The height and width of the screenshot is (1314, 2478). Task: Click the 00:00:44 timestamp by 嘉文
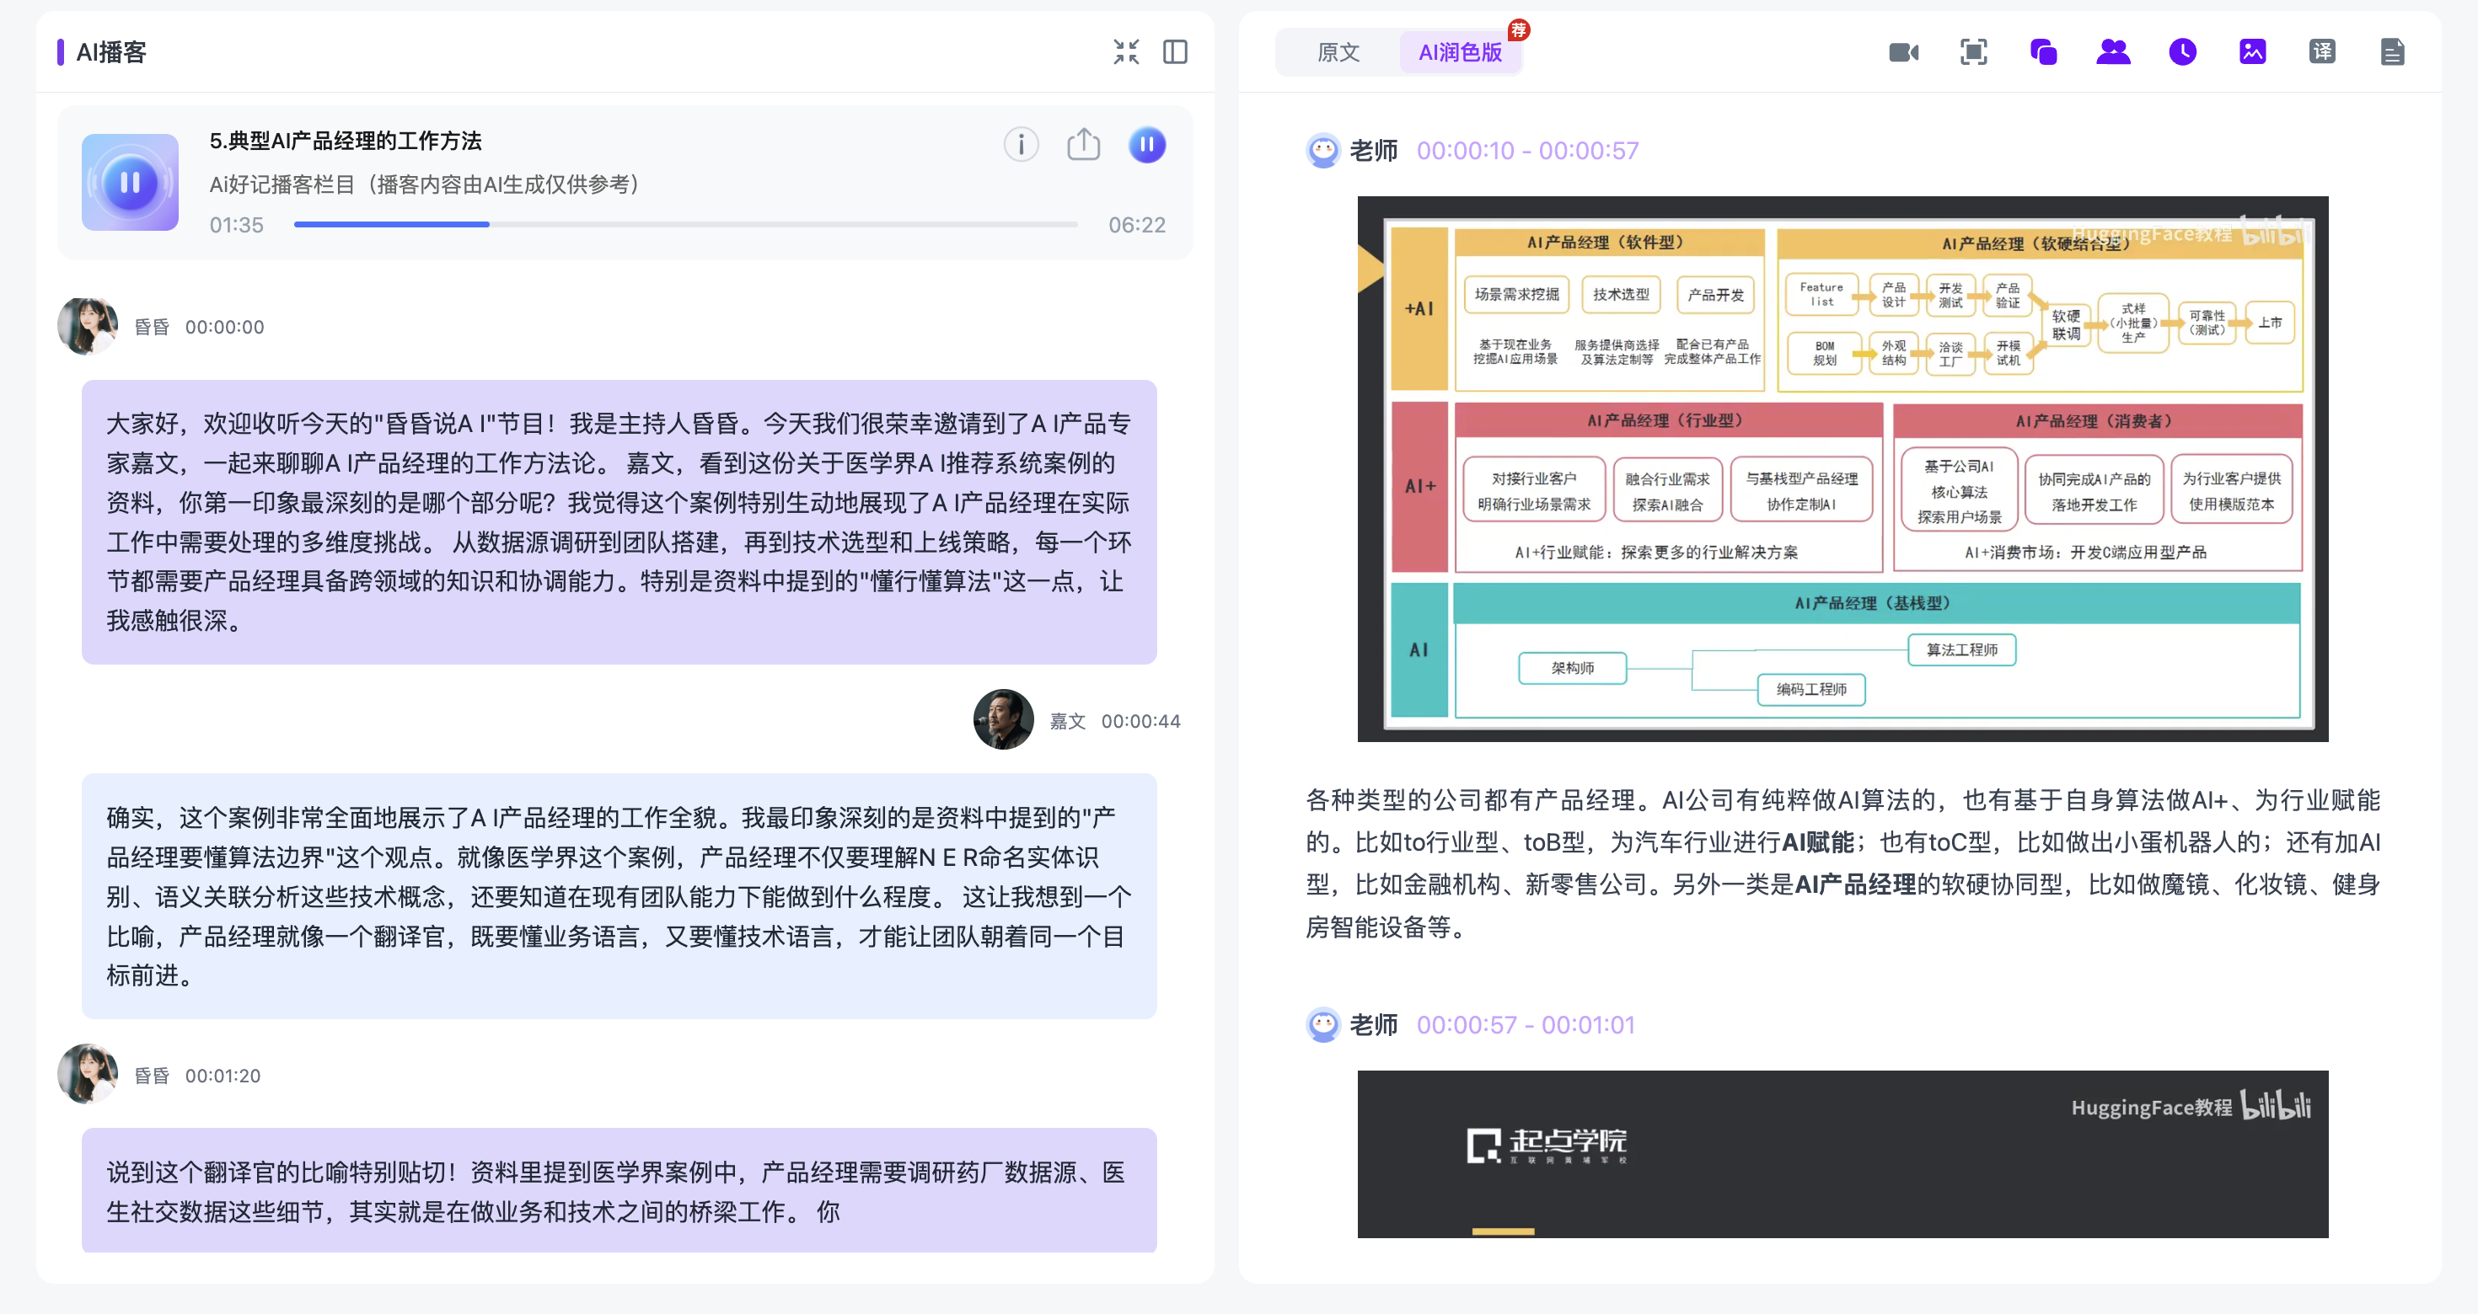[x=1141, y=721]
